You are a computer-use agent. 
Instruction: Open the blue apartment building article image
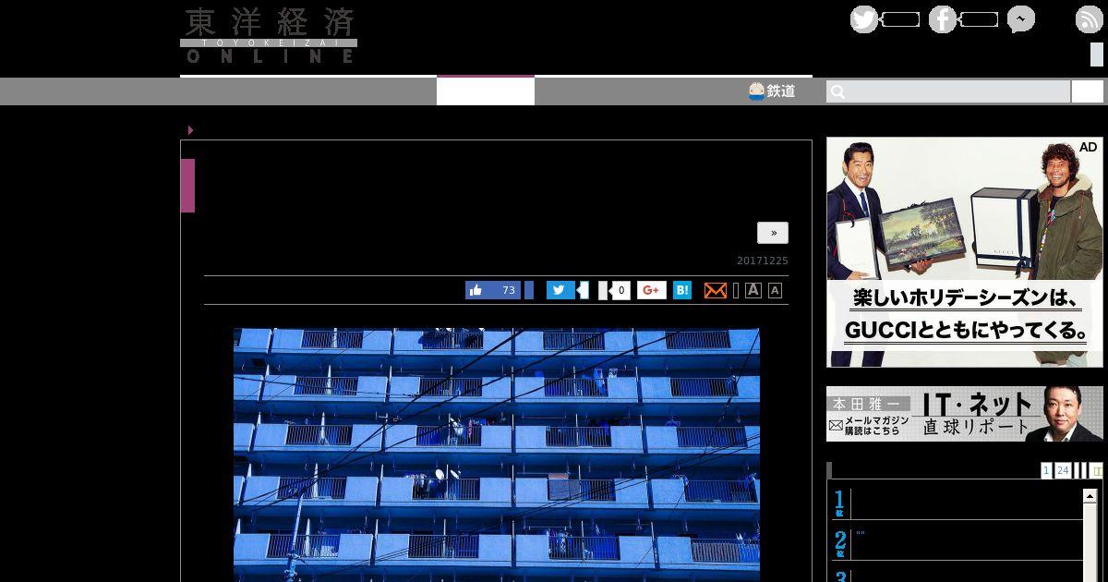pos(497,455)
